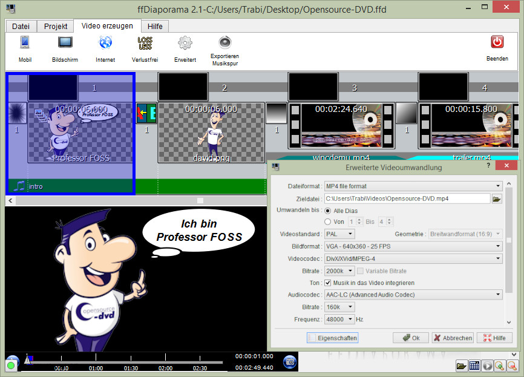The height and width of the screenshot is (377, 524).
Task: Click dialog scroll down arrow
Action: coord(509,323)
